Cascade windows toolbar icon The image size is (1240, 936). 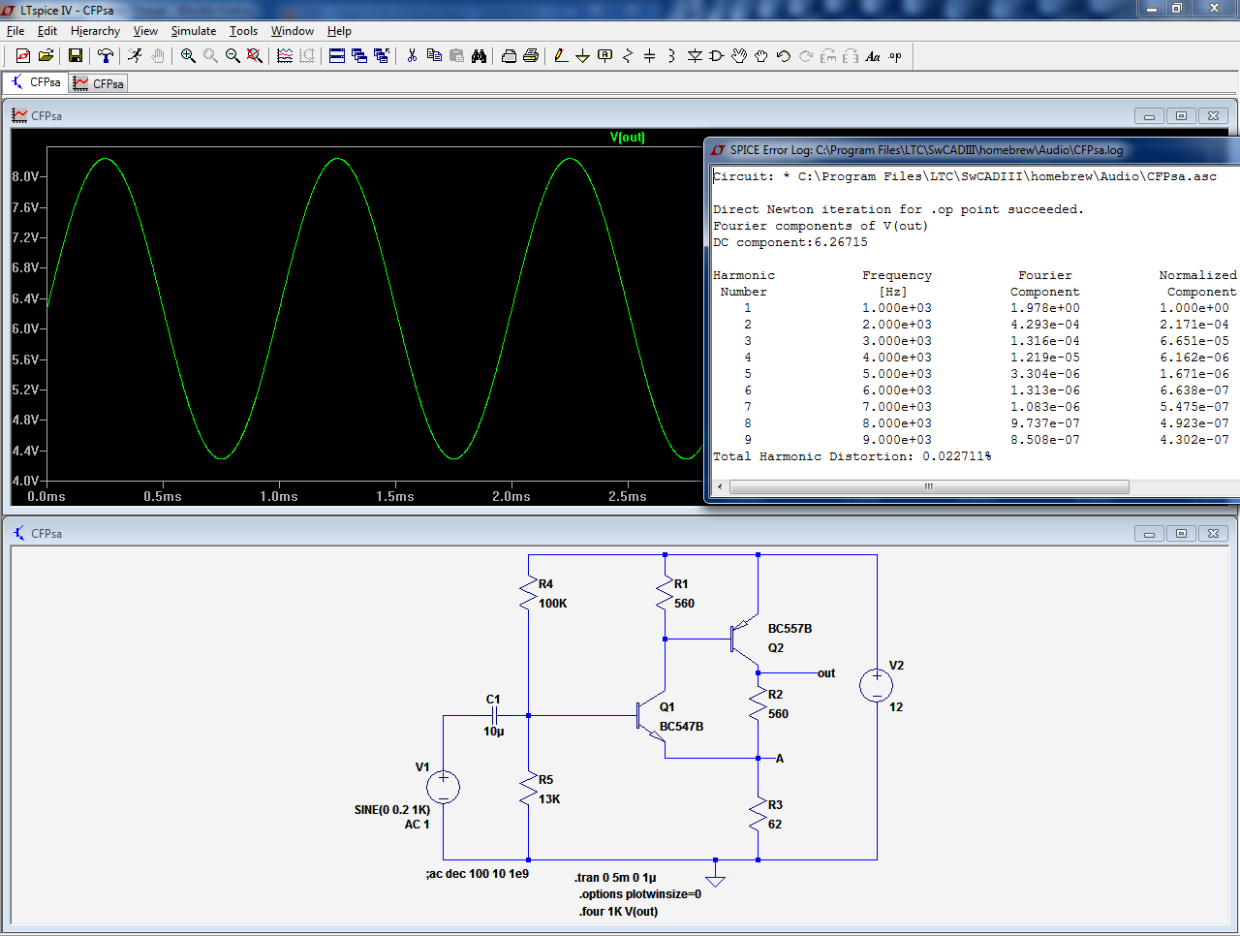point(359,56)
